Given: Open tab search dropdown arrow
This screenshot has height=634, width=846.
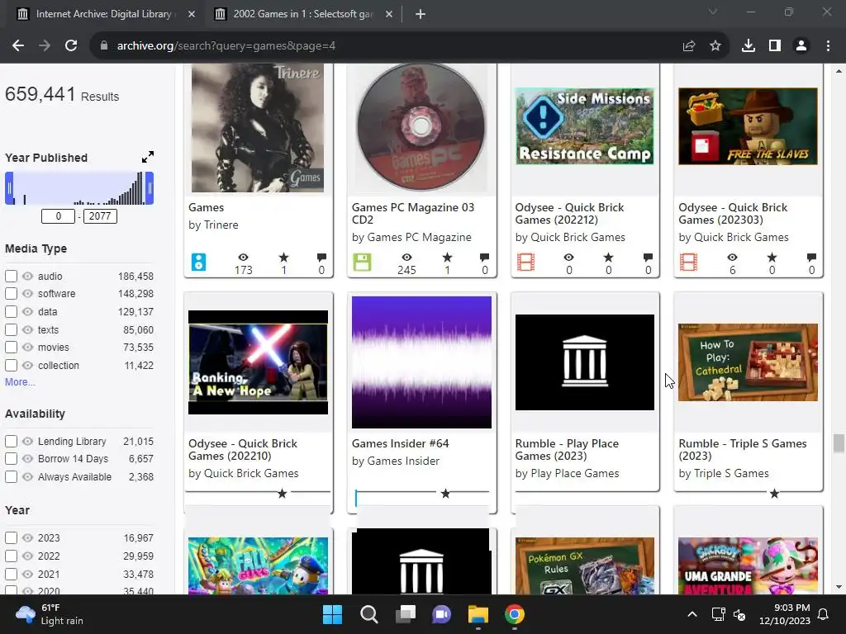Looking at the screenshot, I should (x=713, y=12).
